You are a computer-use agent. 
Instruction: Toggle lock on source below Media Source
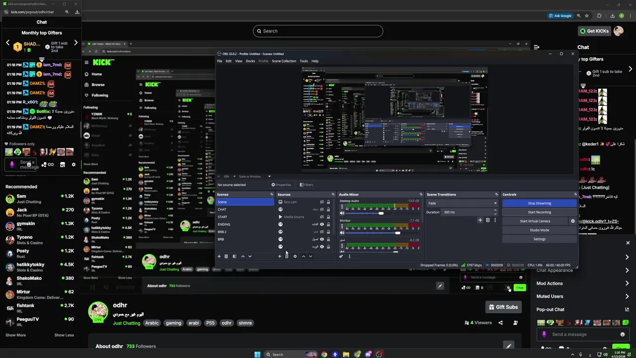pyautogui.click(x=328, y=224)
